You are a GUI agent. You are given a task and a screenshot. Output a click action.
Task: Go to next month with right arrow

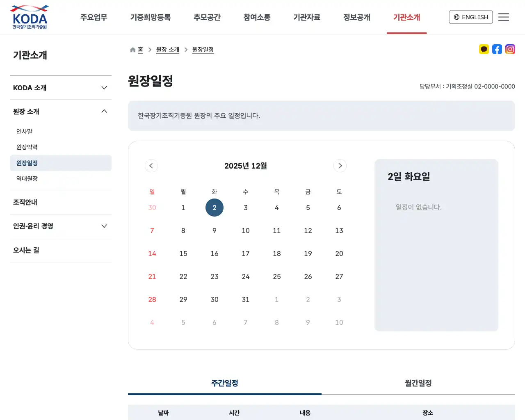340,166
